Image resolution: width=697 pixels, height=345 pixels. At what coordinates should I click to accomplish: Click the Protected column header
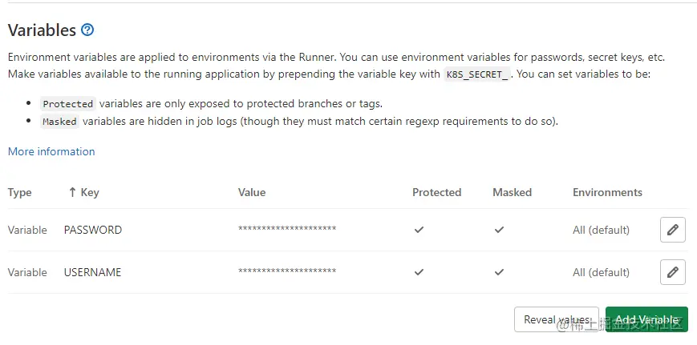click(x=436, y=192)
